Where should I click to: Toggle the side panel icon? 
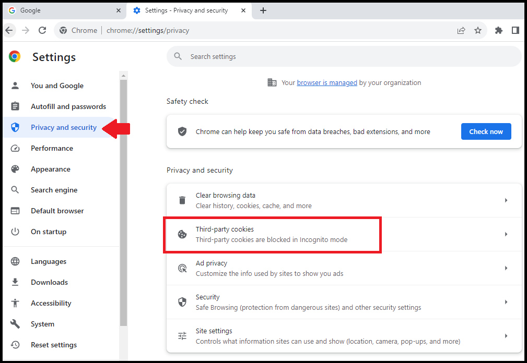(516, 30)
